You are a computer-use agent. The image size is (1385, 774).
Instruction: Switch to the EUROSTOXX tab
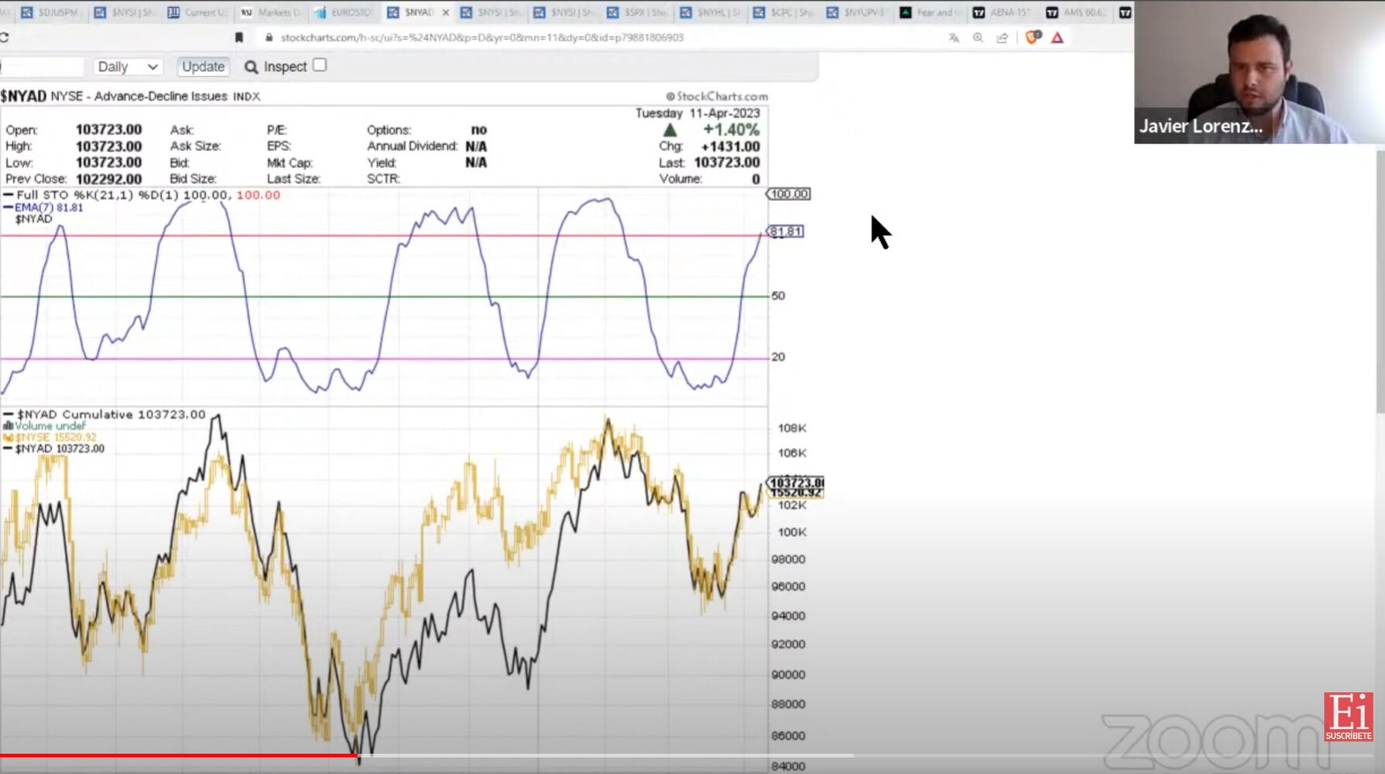pyautogui.click(x=345, y=12)
